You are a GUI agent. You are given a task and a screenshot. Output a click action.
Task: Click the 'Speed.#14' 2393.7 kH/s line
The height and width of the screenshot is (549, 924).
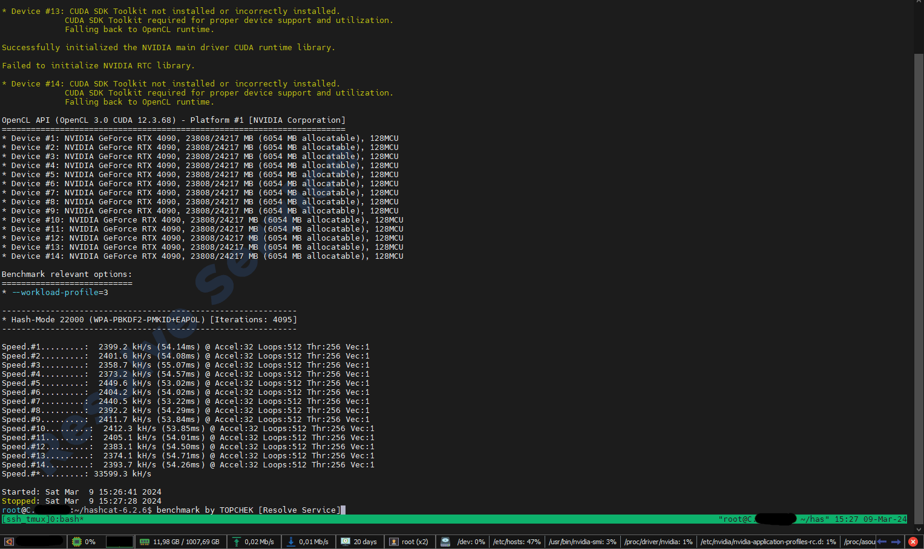188,465
